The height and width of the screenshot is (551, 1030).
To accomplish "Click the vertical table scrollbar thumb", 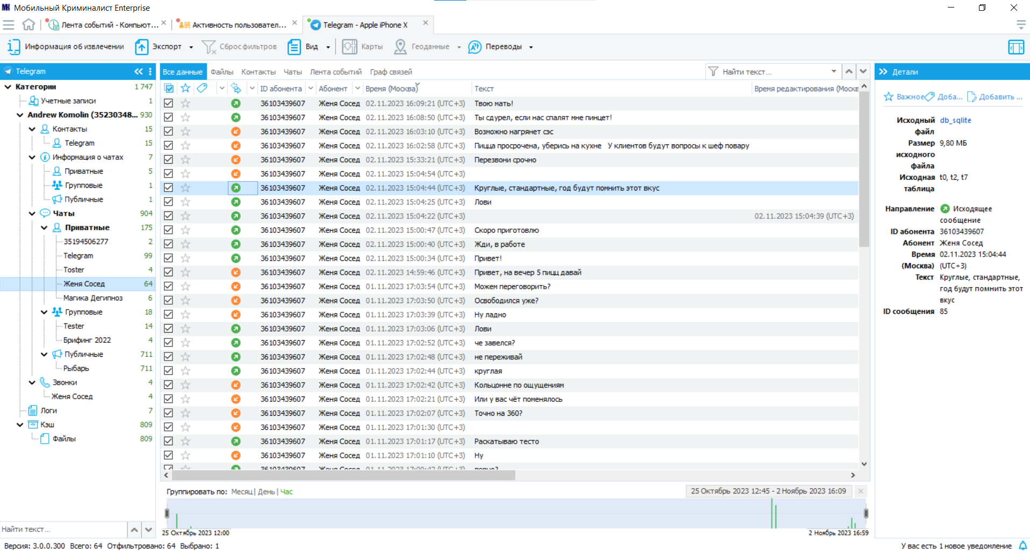I will (864, 169).
